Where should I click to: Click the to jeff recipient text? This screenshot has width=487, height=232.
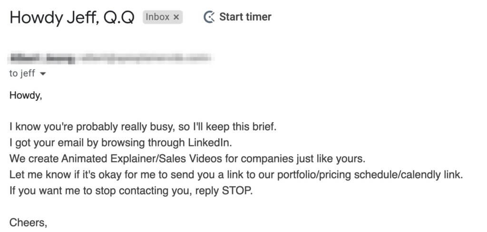pos(22,74)
